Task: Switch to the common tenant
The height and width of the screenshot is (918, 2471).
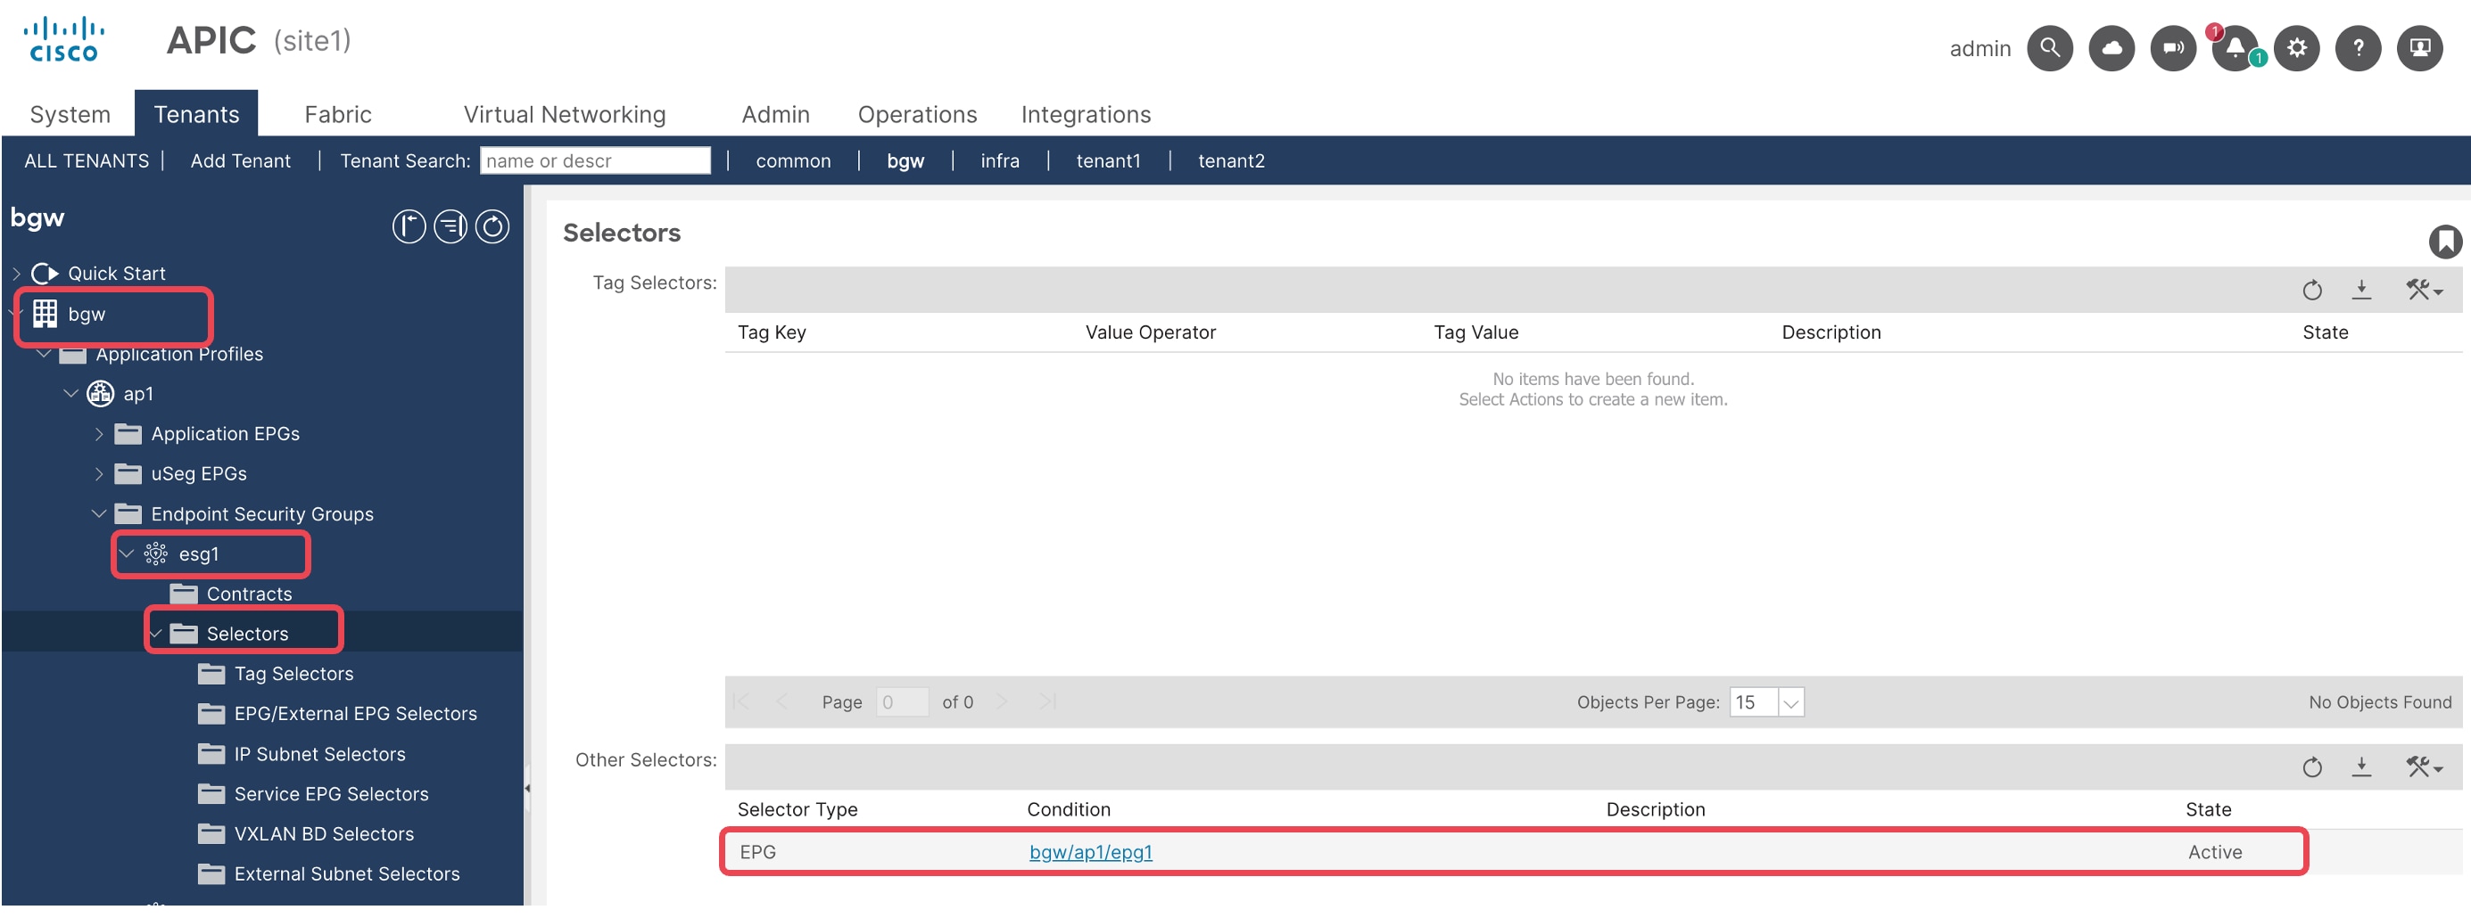Action: (793, 161)
